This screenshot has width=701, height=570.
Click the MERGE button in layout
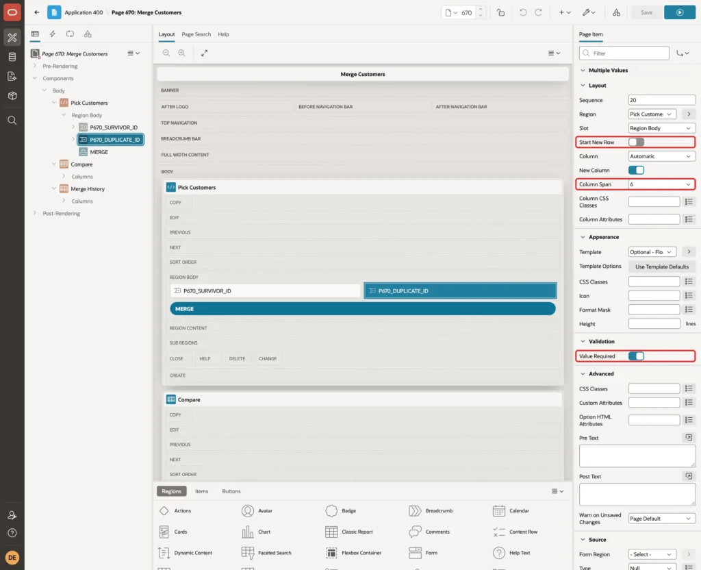click(363, 309)
